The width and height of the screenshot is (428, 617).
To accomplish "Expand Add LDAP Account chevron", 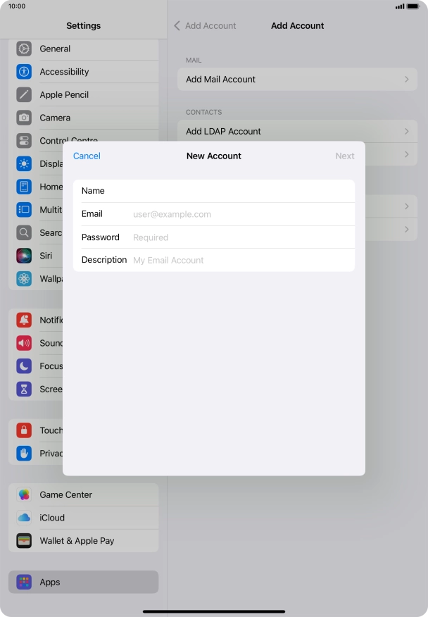I will coord(406,132).
